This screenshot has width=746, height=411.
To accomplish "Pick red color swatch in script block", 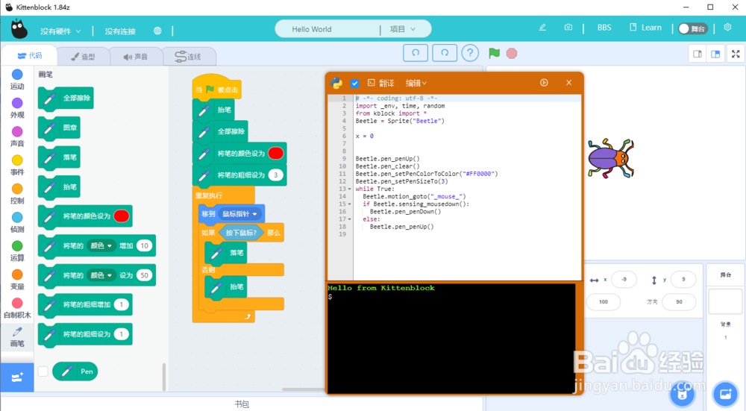I will 275,153.
